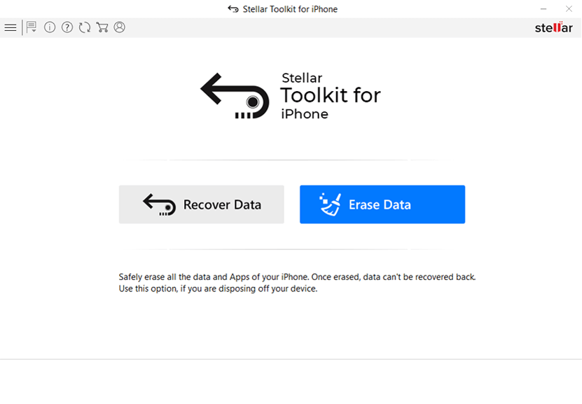Click the erase description text
Viewport: 582px width, 404px height.
[x=297, y=282]
